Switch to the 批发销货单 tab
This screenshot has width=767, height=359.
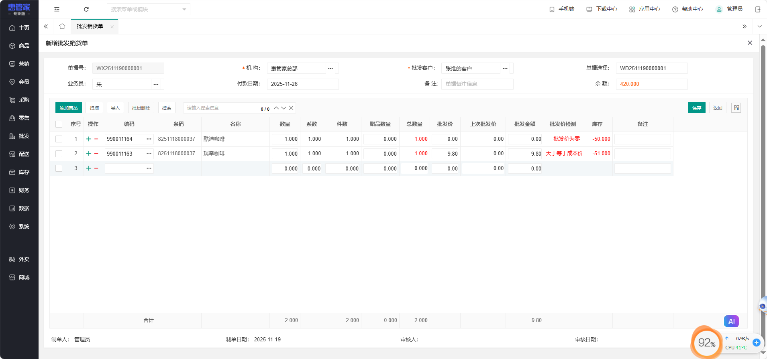pos(90,26)
